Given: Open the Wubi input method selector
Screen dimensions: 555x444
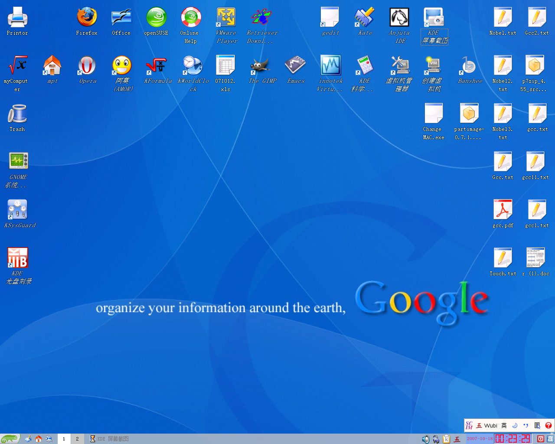Looking at the screenshot, I should [x=487, y=425].
